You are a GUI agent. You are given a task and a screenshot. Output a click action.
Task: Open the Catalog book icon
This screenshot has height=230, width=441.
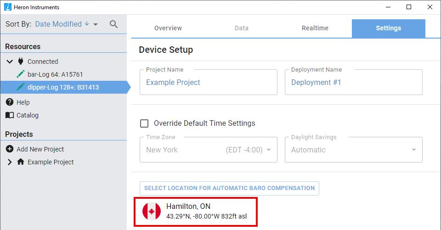pos(10,115)
